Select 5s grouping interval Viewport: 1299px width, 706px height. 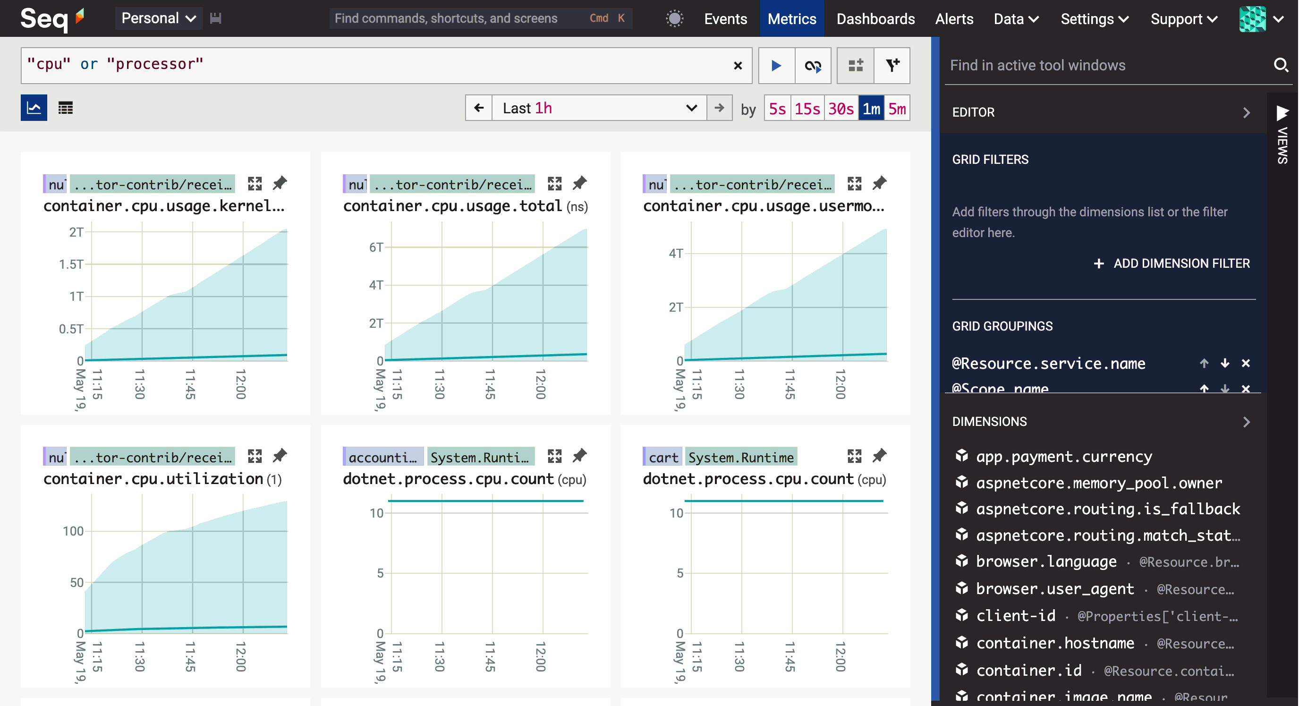click(777, 109)
